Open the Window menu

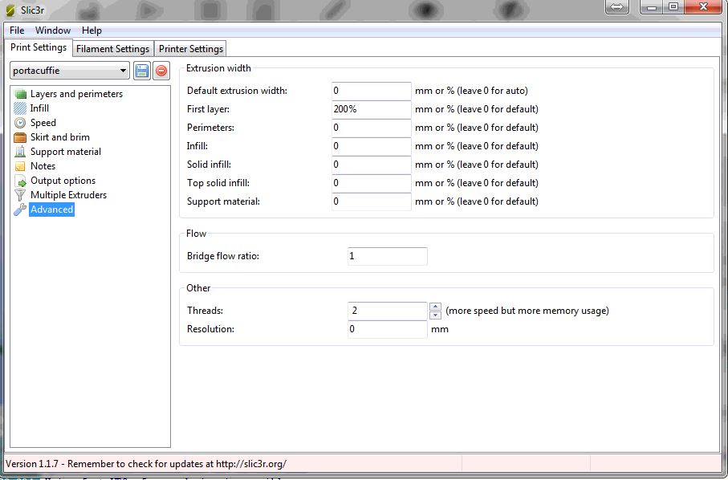(x=53, y=31)
